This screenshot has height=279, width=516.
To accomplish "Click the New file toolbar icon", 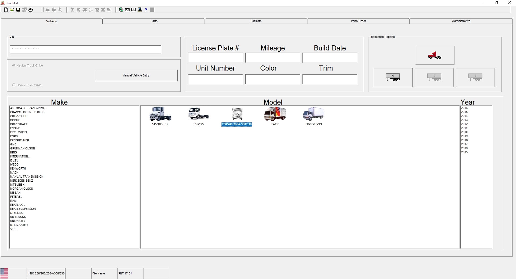I will point(6,10).
